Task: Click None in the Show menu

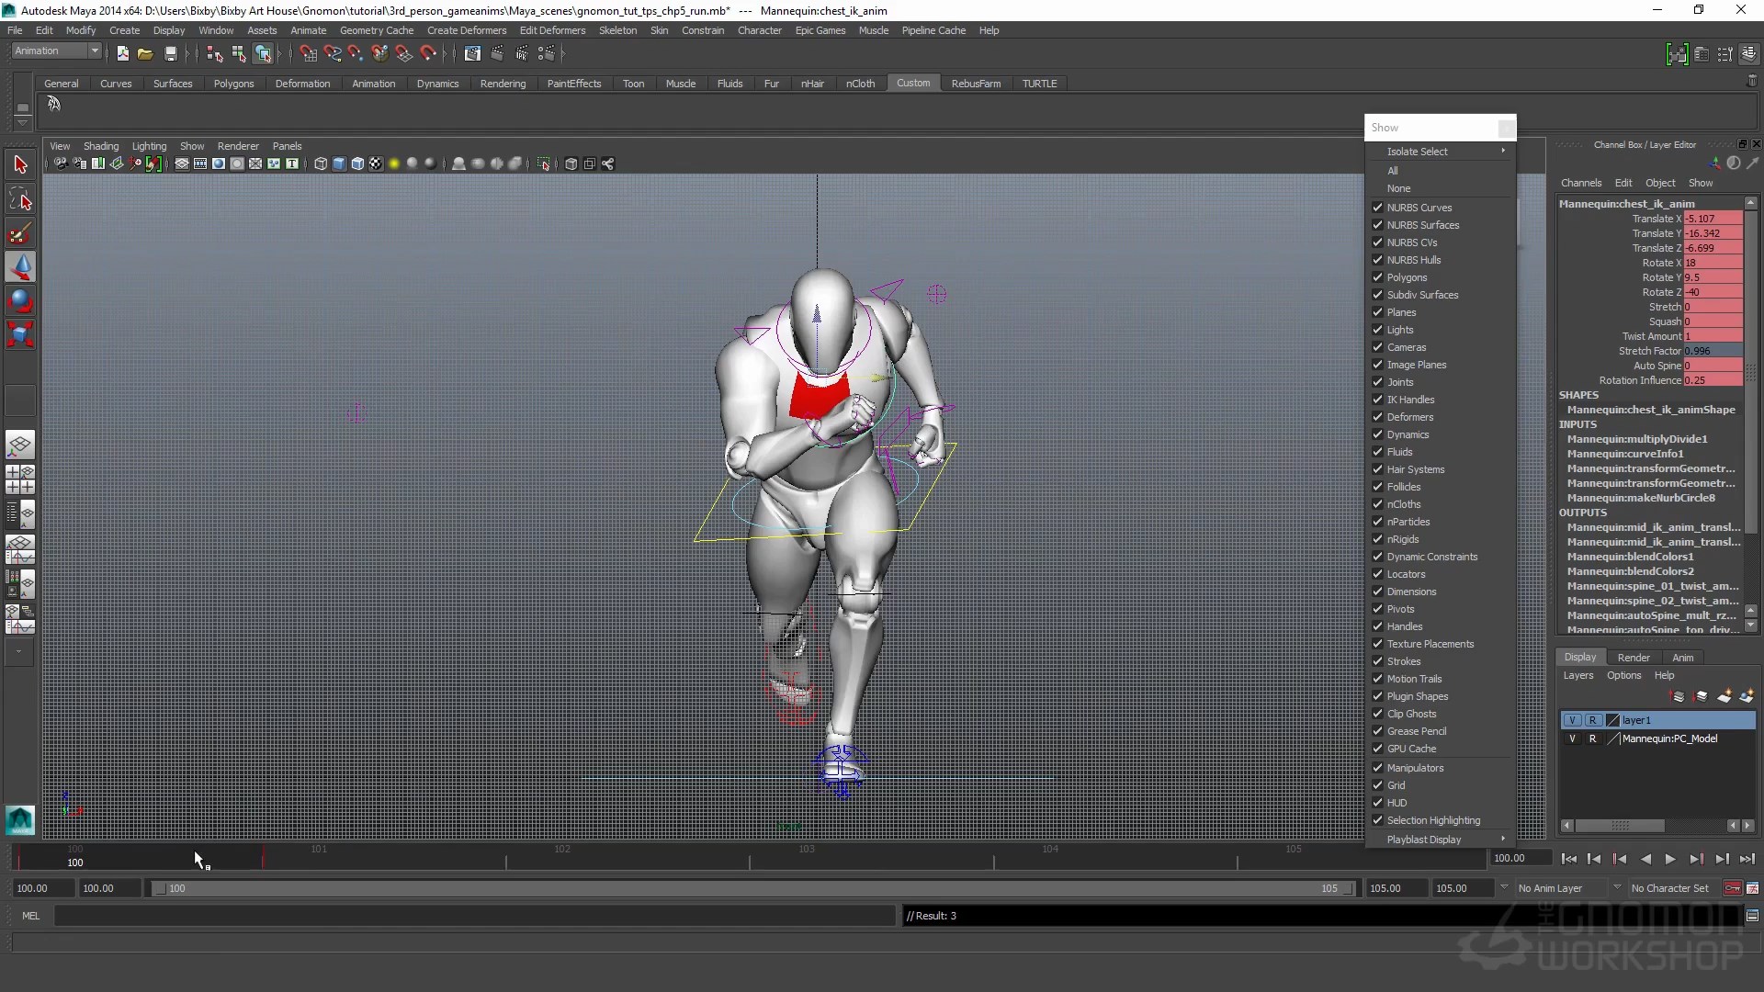Action: (1398, 188)
